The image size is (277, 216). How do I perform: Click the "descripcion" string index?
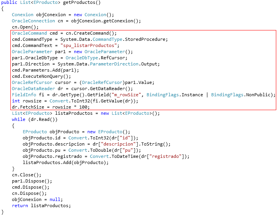pos(118,144)
